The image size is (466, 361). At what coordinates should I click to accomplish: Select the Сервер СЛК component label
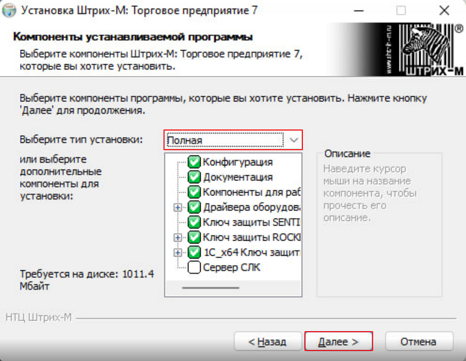pyautogui.click(x=232, y=267)
